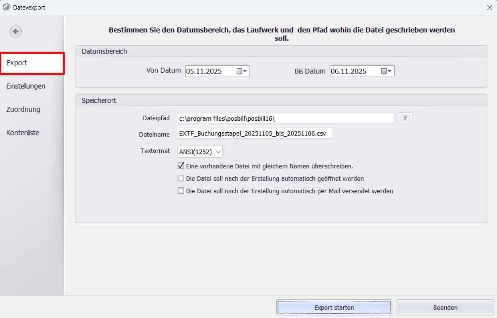This screenshot has width=497, height=318.
Task: Open the Von Datum calendar picker
Action: click(x=242, y=71)
